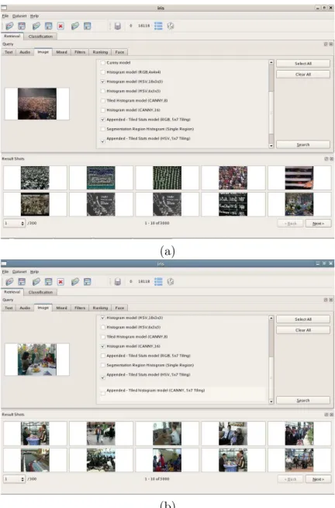Screen dimensions: 335x508
Task: Click Search button in bottom window
Action: pos(303,400)
